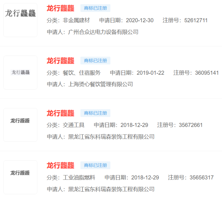
Task: Select category text 餐饮、住宿服务
Action: tap(82, 73)
